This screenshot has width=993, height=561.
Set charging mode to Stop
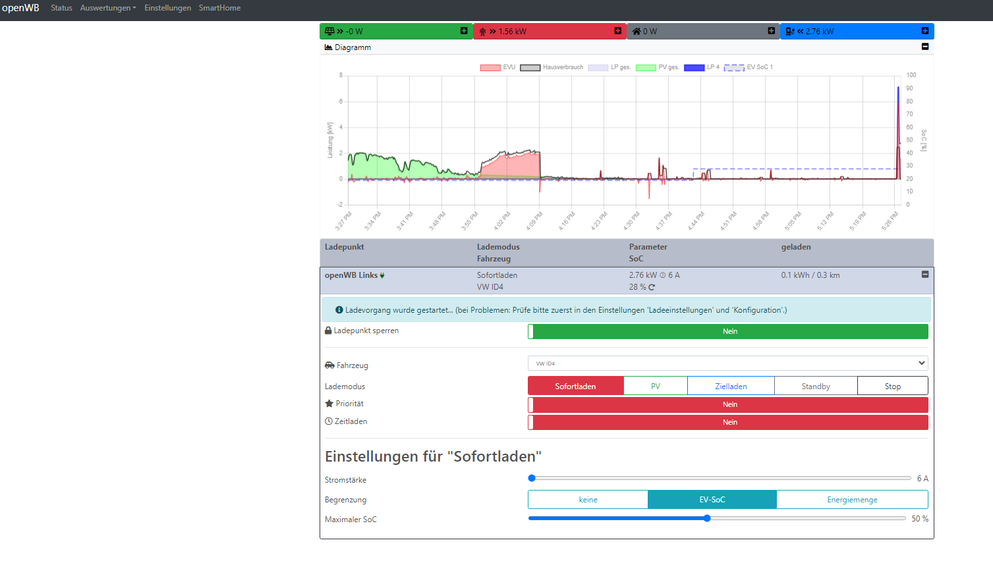(892, 387)
